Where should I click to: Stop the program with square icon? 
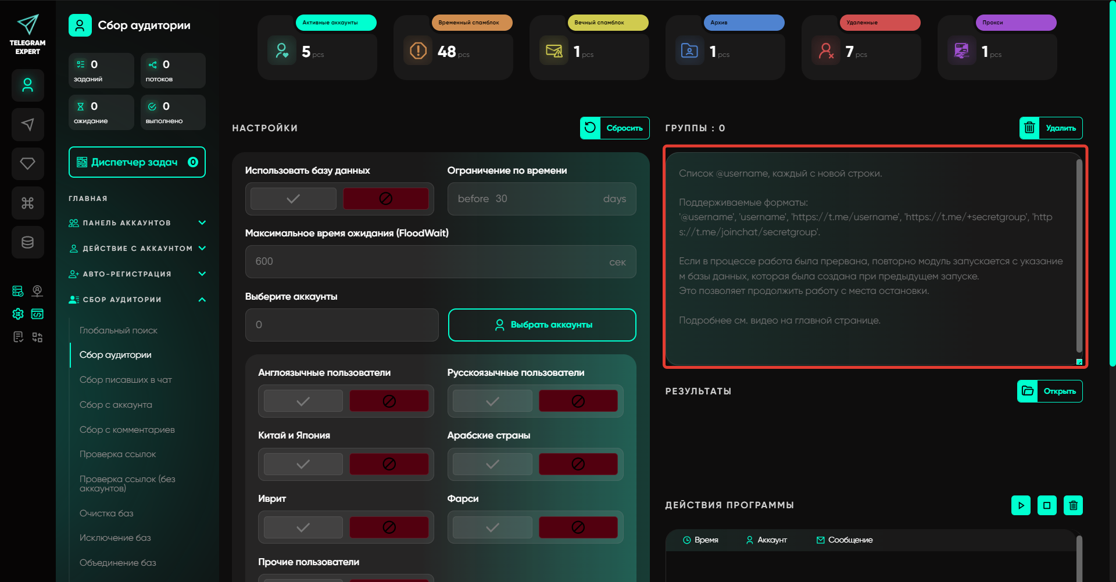(x=1047, y=505)
